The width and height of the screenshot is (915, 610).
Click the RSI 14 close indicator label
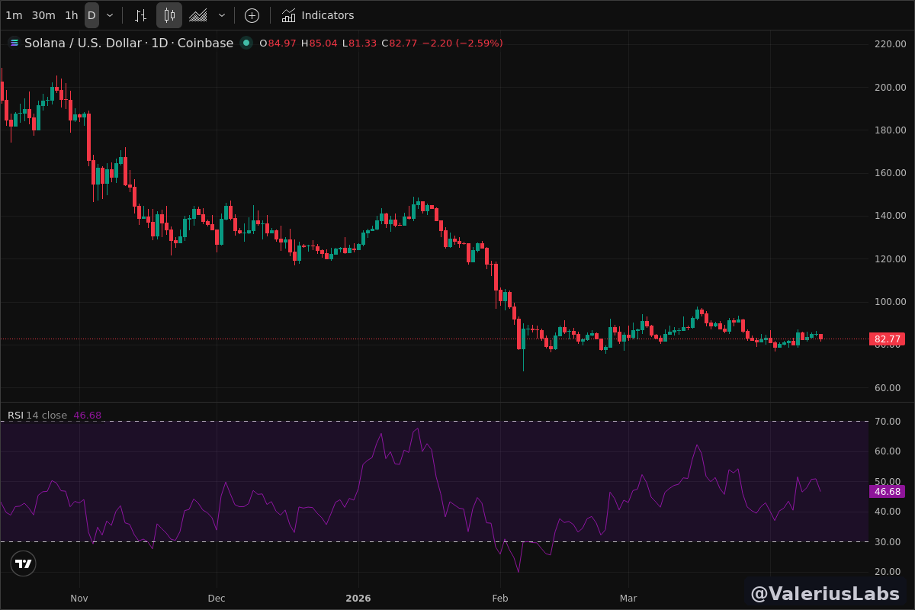[37, 416]
